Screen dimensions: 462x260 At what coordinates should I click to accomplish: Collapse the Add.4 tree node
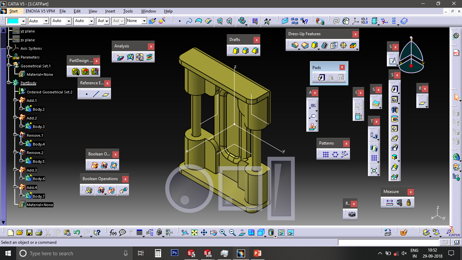pos(15,187)
